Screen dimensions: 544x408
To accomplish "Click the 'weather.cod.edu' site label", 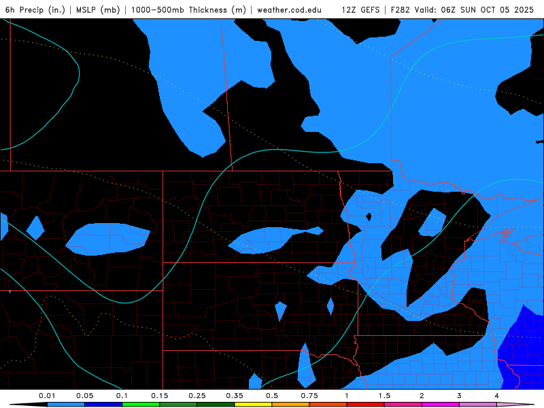I will (290, 10).
